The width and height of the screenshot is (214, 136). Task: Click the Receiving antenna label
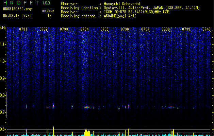click(x=78, y=16)
